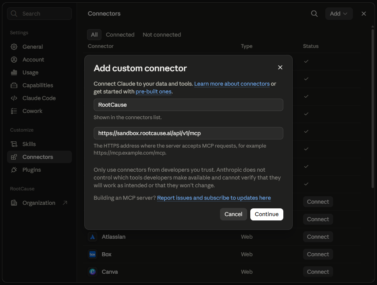This screenshot has height=285, width=377.
Task: Click the Status column header
Action: (311, 46)
